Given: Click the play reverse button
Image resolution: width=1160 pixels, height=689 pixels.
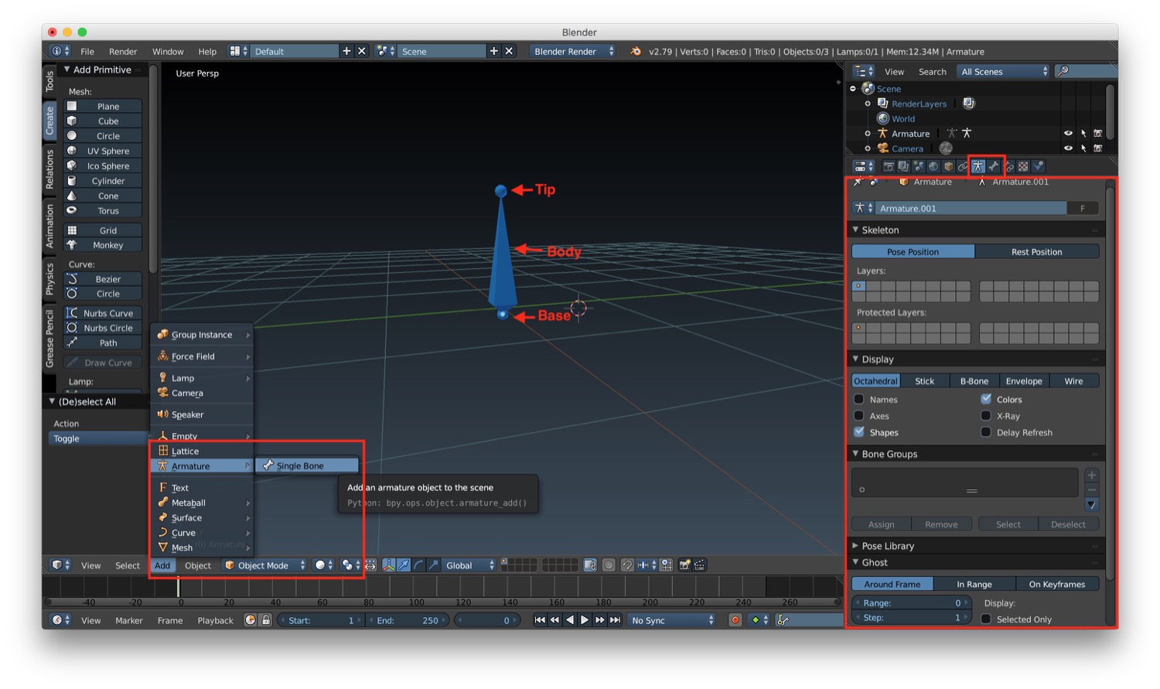Looking at the screenshot, I should (570, 620).
